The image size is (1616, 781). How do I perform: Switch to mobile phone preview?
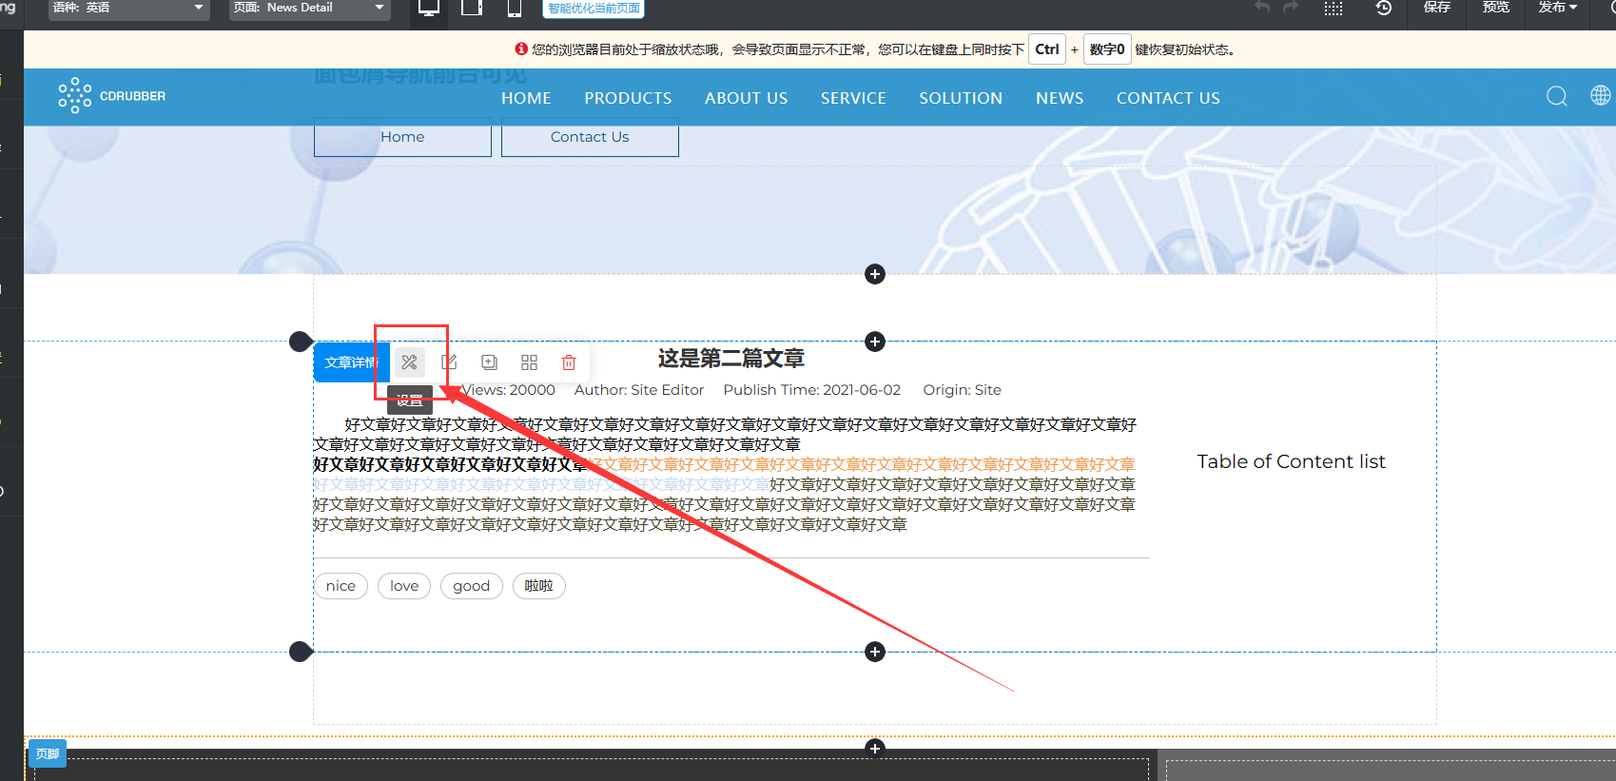[514, 9]
